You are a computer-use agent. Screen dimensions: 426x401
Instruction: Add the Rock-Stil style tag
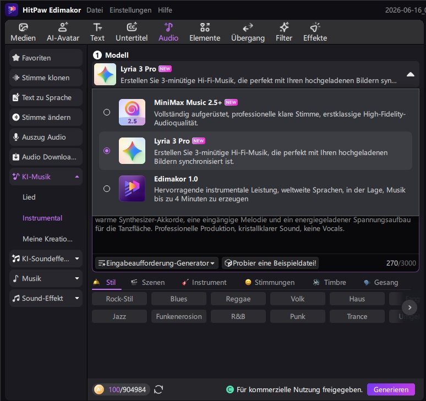119,299
